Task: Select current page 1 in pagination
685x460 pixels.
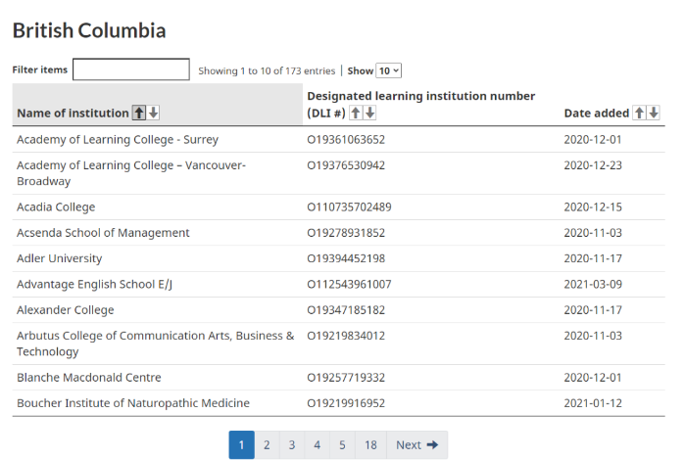Action: (x=241, y=445)
